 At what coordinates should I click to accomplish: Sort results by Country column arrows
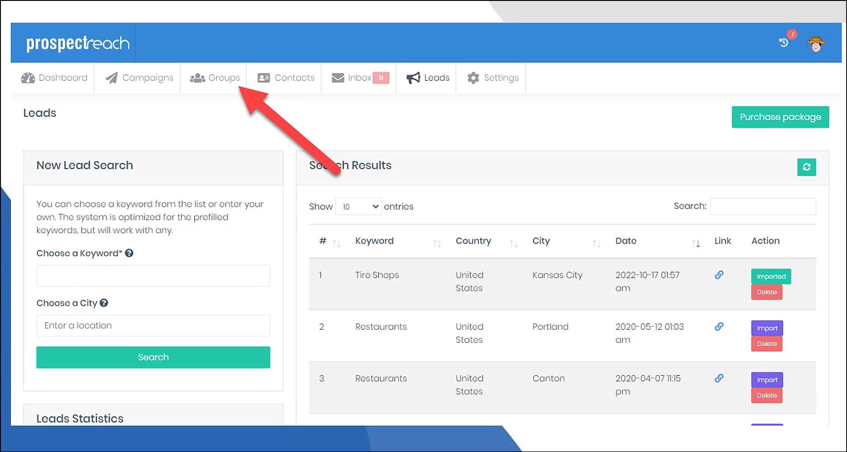point(514,244)
